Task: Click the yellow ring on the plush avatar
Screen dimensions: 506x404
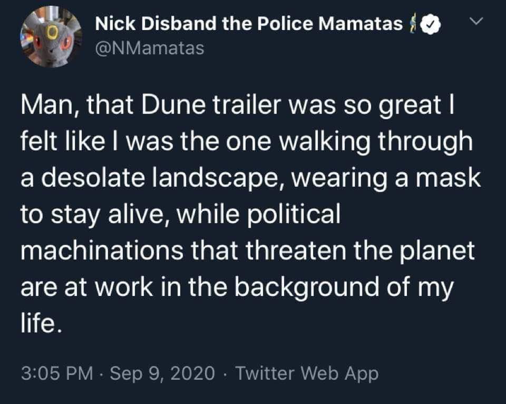Action: [53, 32]
